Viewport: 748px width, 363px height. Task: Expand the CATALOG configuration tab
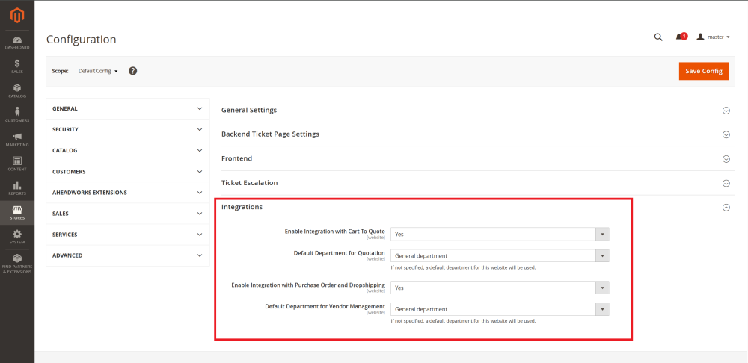pyautogui.click(x=127, y=151)
